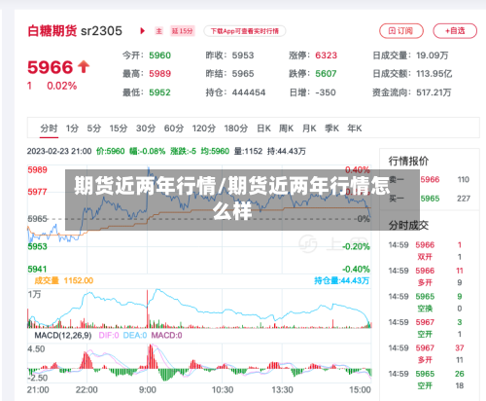
Task: Click the 最低 value 5952
Action: [159, 92]
